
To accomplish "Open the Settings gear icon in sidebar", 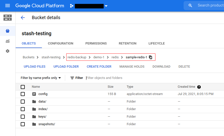I will point(8,51).
